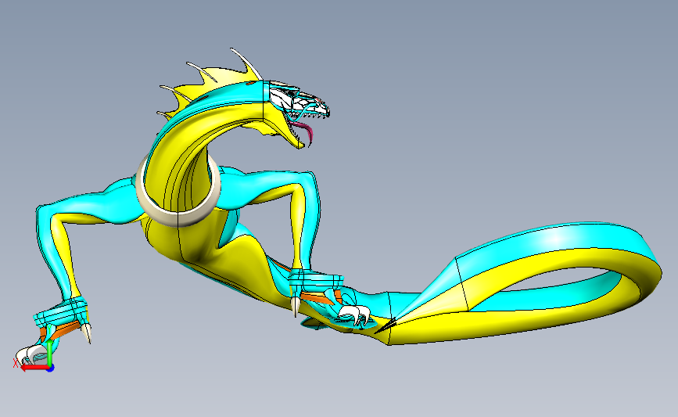Click the red X-axis arrow of the triad
Screen dimensions: 678x417
pyautogui.click(x=33, y=368)
